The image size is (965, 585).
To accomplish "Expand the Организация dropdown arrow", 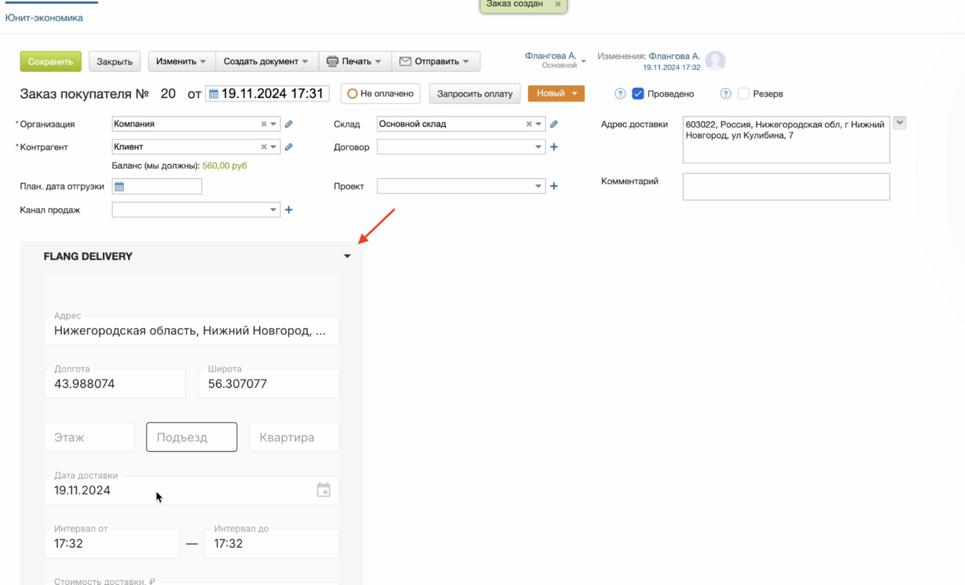I will [273, 124].
